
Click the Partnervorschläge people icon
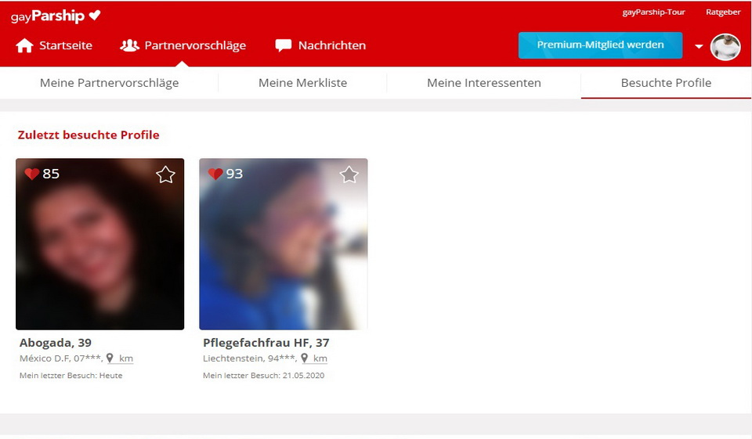pos(129,45)
